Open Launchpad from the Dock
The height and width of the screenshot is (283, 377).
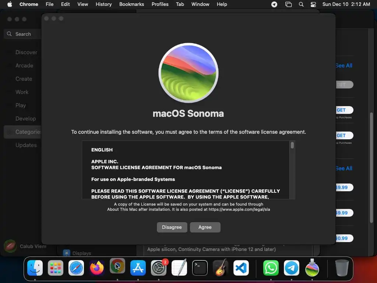pos(56,268)
